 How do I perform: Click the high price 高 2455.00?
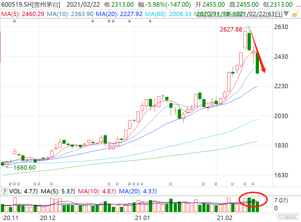(x=244, y=5)
